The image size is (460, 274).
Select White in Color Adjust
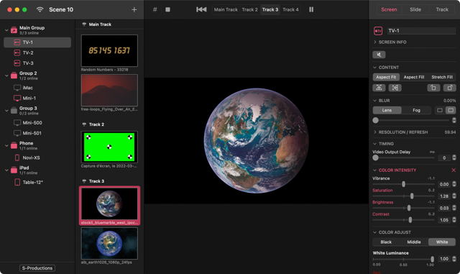coord(442,242)
